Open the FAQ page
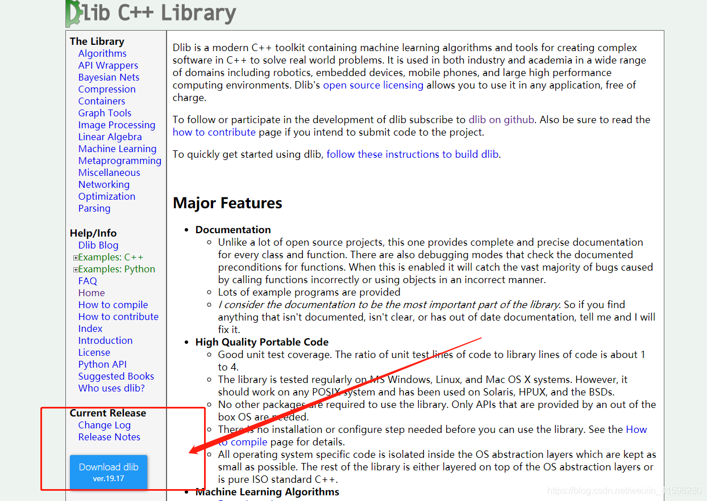The height and width of the screenshot is (501, 707). point(88,281)
